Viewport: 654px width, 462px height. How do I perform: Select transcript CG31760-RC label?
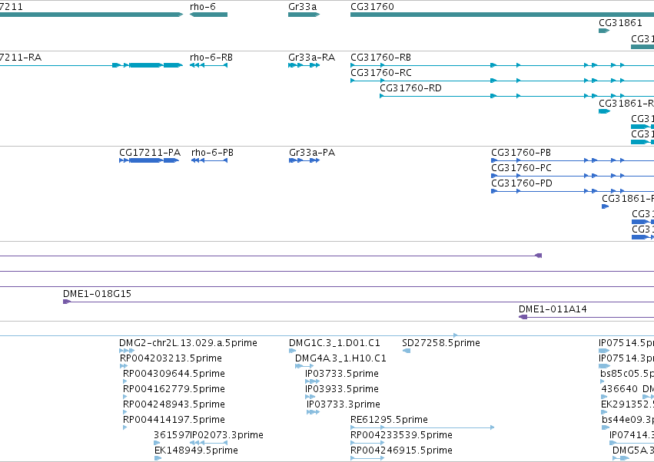[381, 73]
